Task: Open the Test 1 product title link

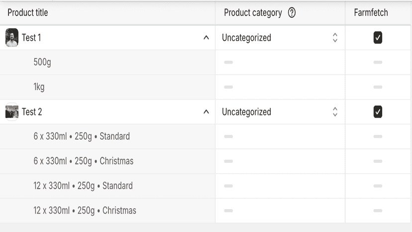Action: point(31,38)
